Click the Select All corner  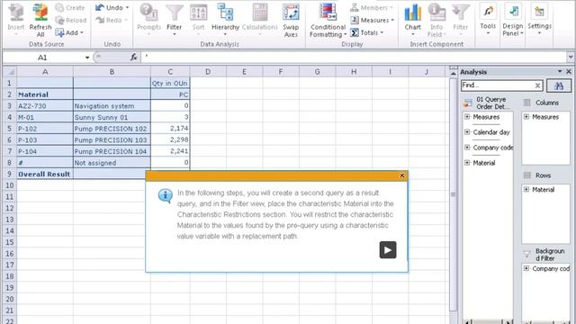pyautogui.click(x=10, y=72)
